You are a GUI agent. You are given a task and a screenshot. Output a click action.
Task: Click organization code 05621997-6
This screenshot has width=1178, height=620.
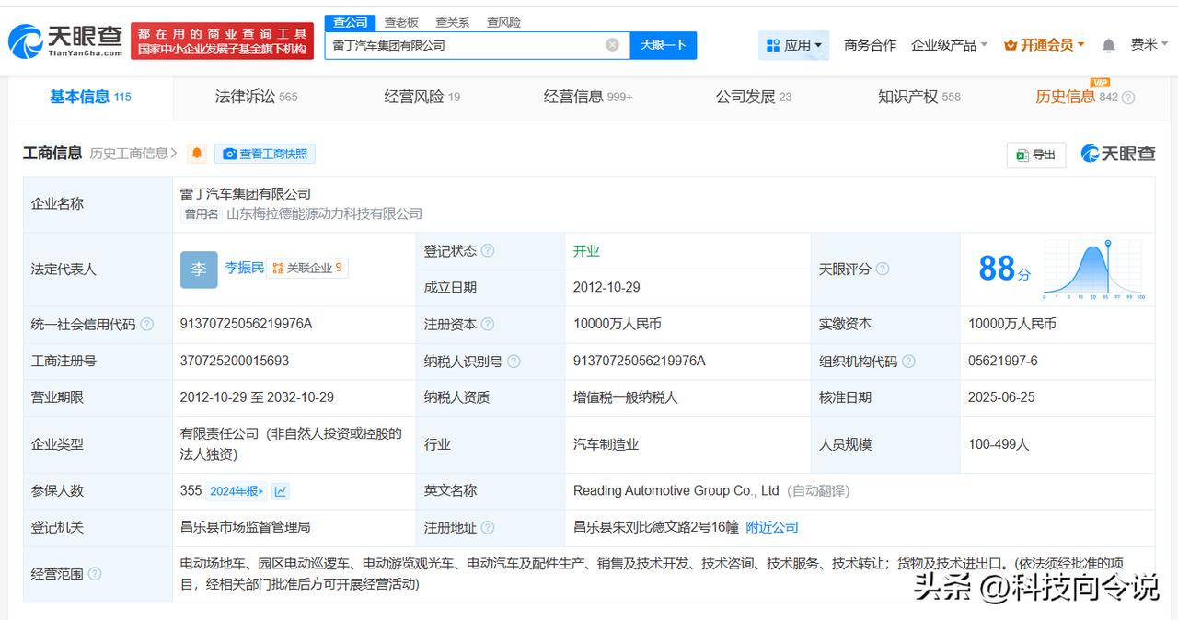pos(1002,361)
